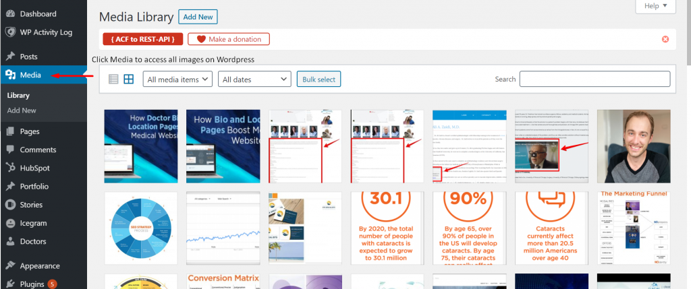The width and height of the screenshot is (691, 289).
Task: Click the Stories circle icon
Action: pos(11,205)
